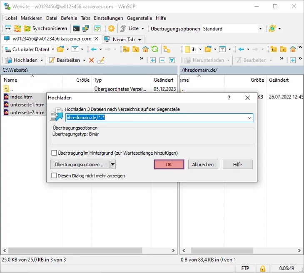This screenshot has width=304, height=273.
Task: Click Abbrechen to cancel upload
Action: tap(203, 165)
